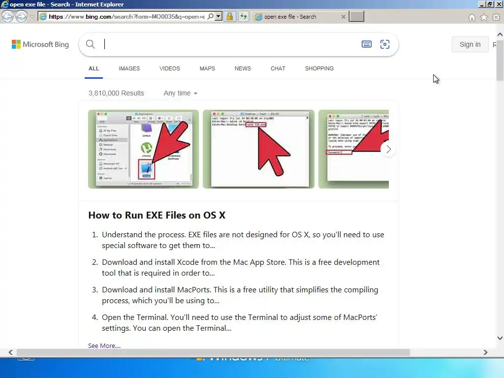Click the vertical scrollbar thumb
This screenshot has width=504, height=378.
500,60
